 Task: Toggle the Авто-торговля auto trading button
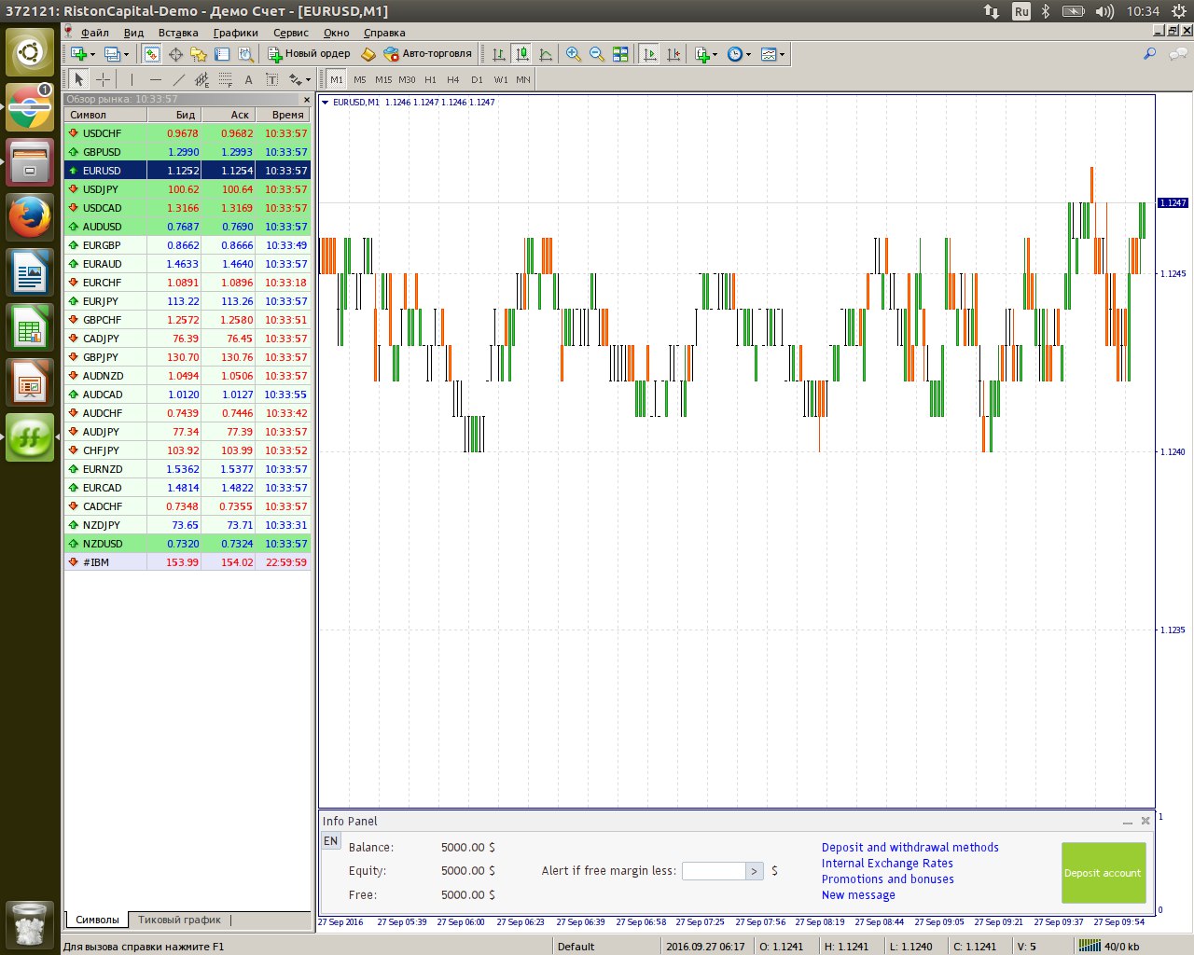428,54
